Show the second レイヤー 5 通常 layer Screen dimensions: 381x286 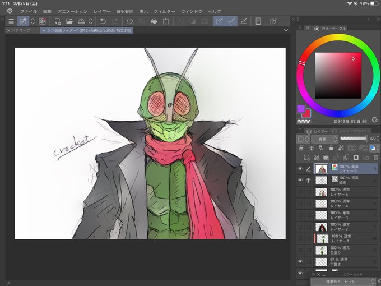(300, 192)
